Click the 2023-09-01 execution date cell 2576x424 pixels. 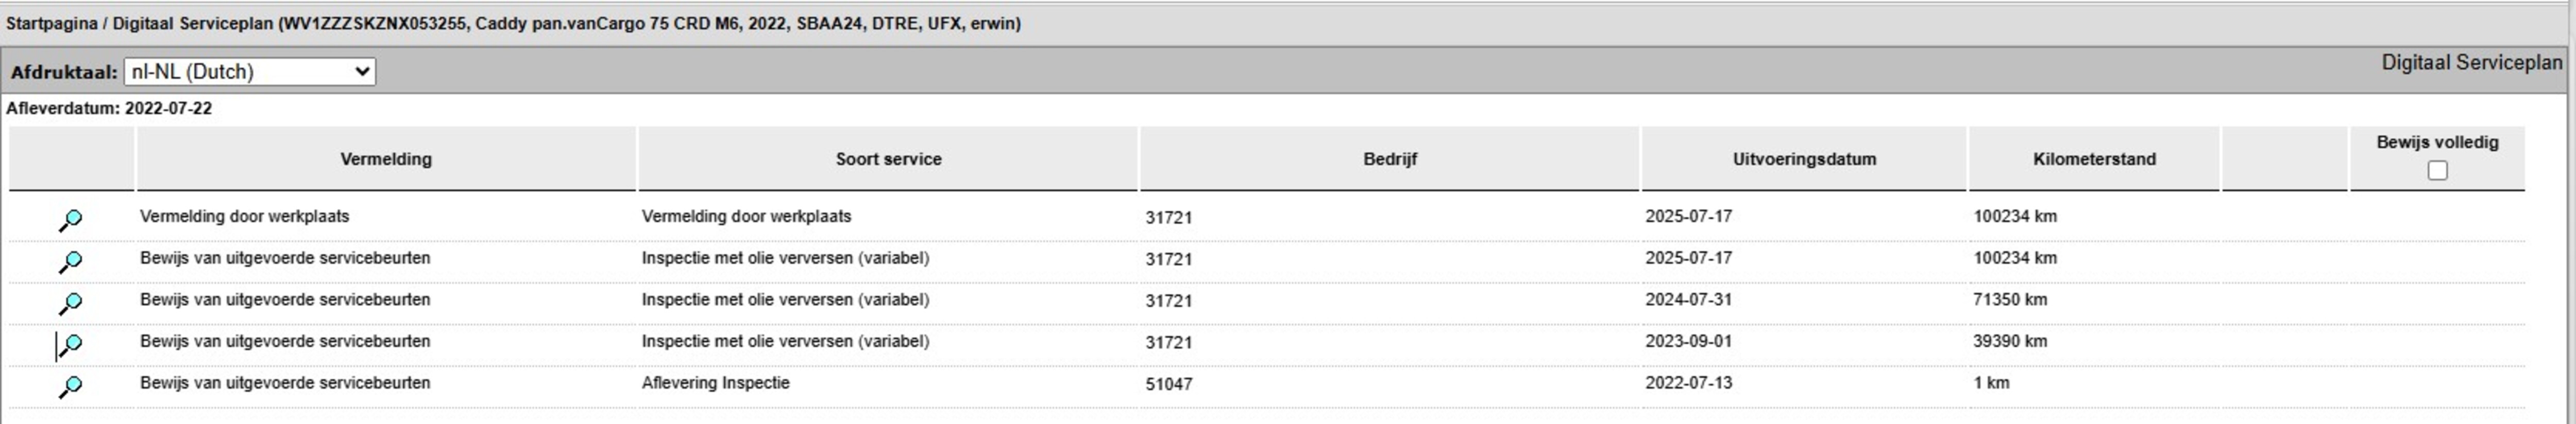pos(1688,341)
